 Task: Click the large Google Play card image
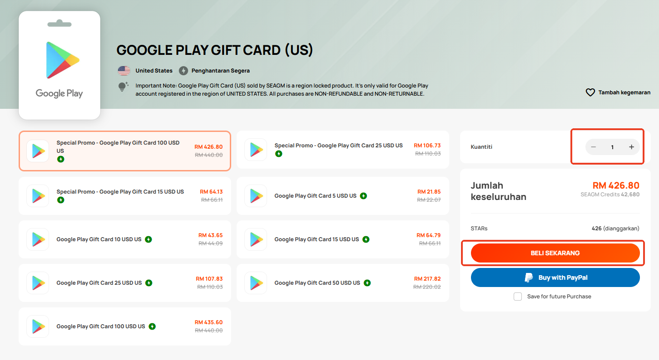(59, 65)
